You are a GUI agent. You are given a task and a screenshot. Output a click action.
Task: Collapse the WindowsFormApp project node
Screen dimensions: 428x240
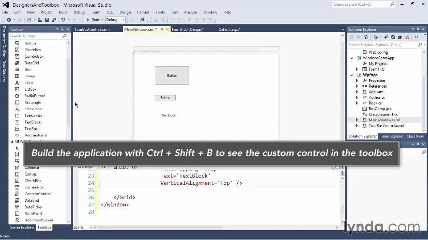[352, 58]
